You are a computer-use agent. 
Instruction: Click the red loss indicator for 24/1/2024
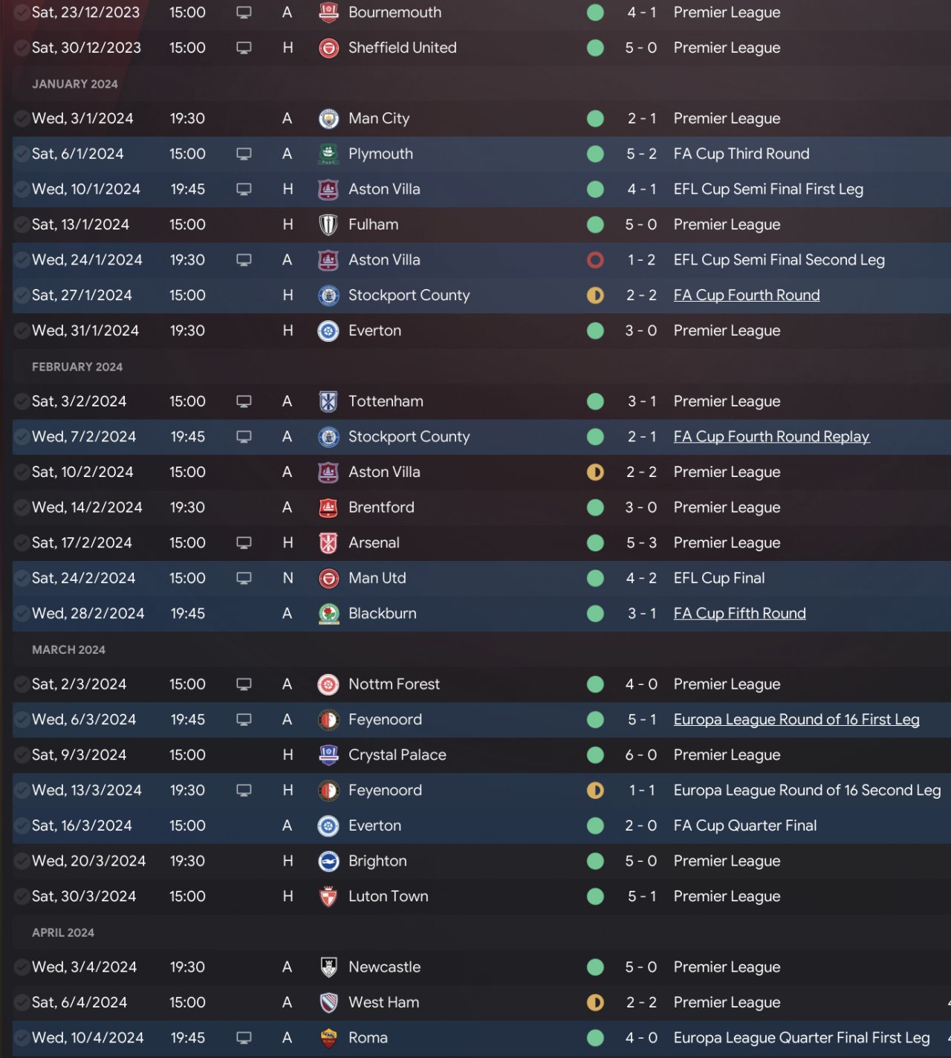coord(595,260)
